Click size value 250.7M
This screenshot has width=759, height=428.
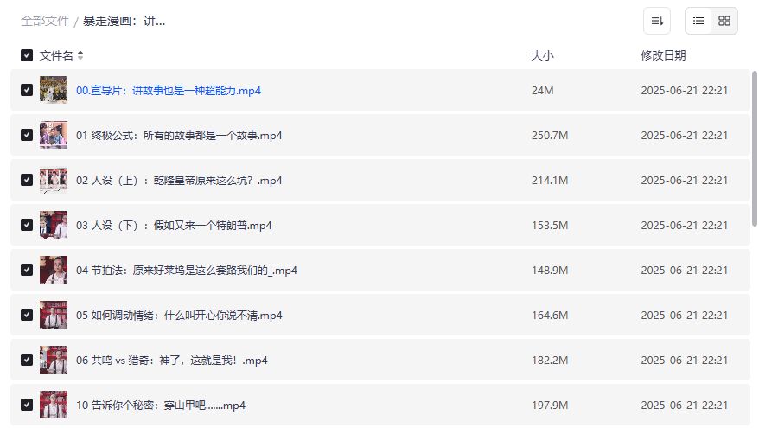pos(550,136)
